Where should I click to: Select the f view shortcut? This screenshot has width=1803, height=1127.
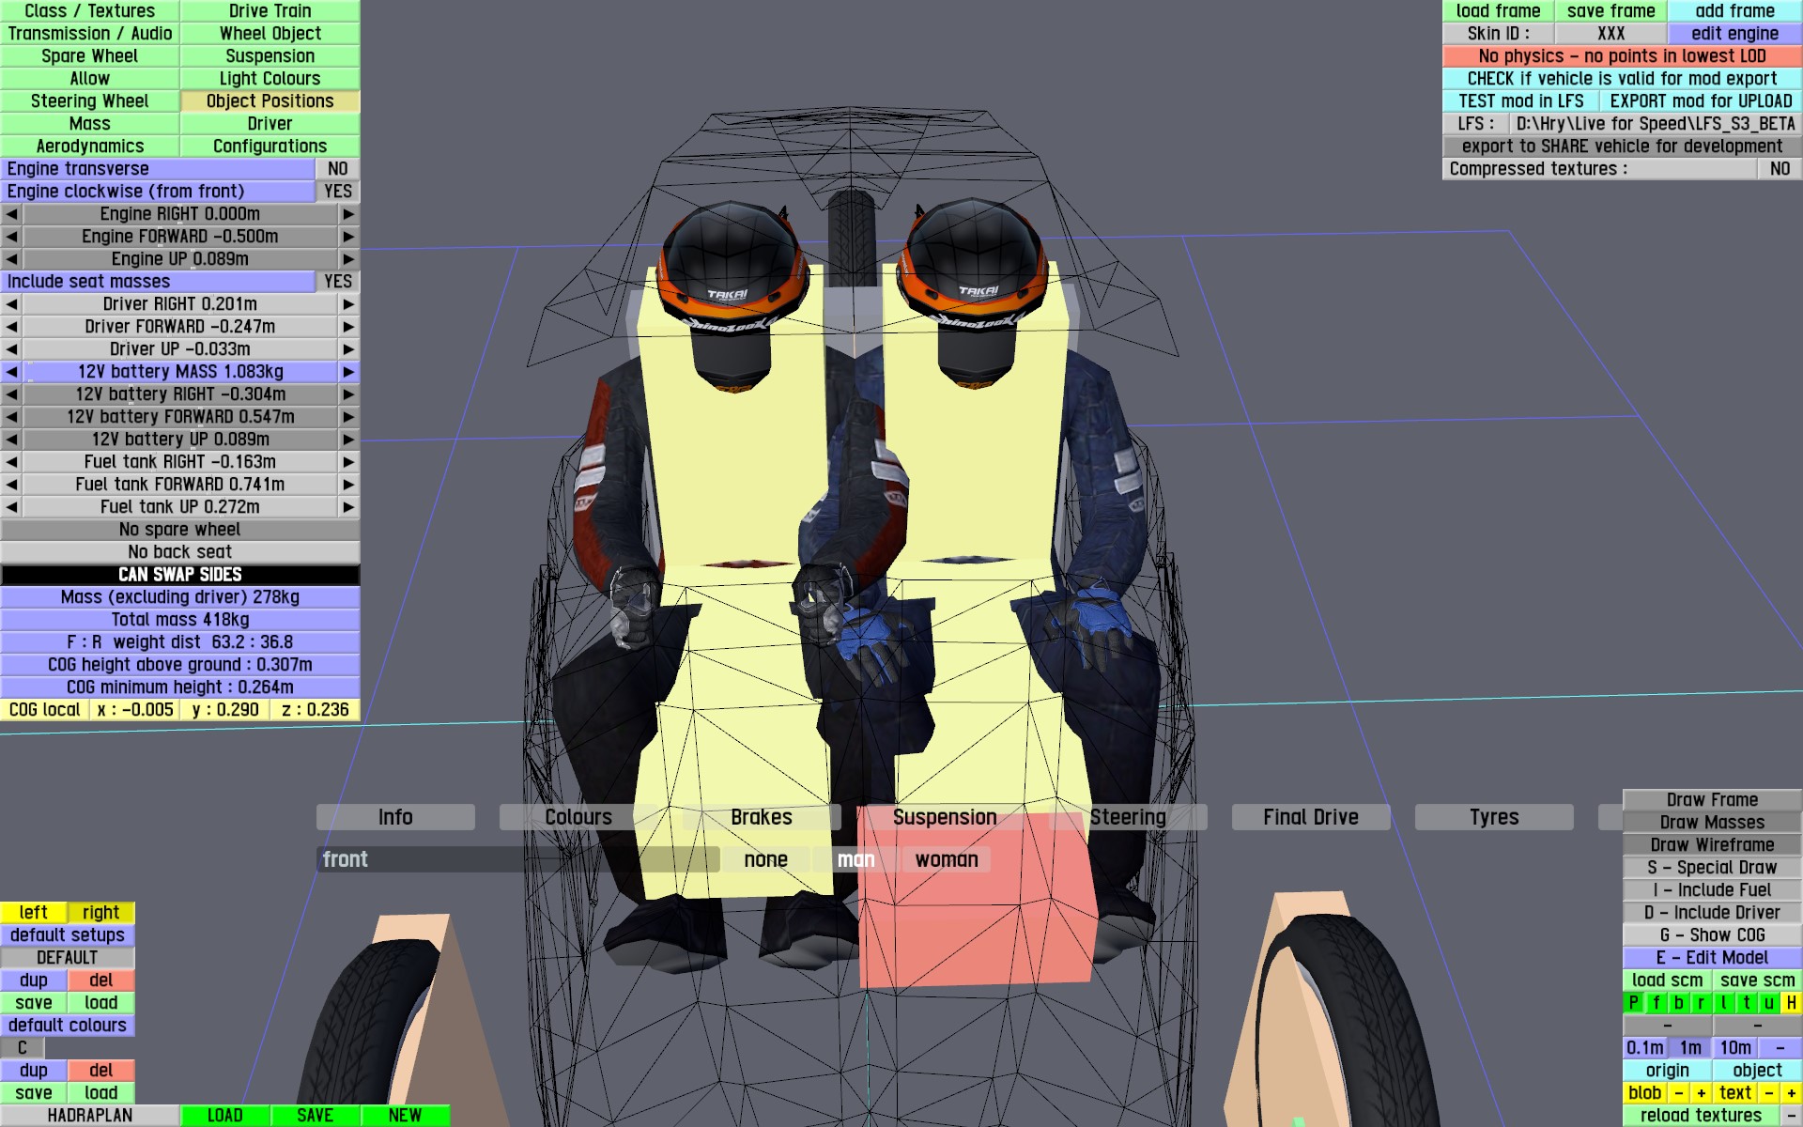tap(1656, 1002)
